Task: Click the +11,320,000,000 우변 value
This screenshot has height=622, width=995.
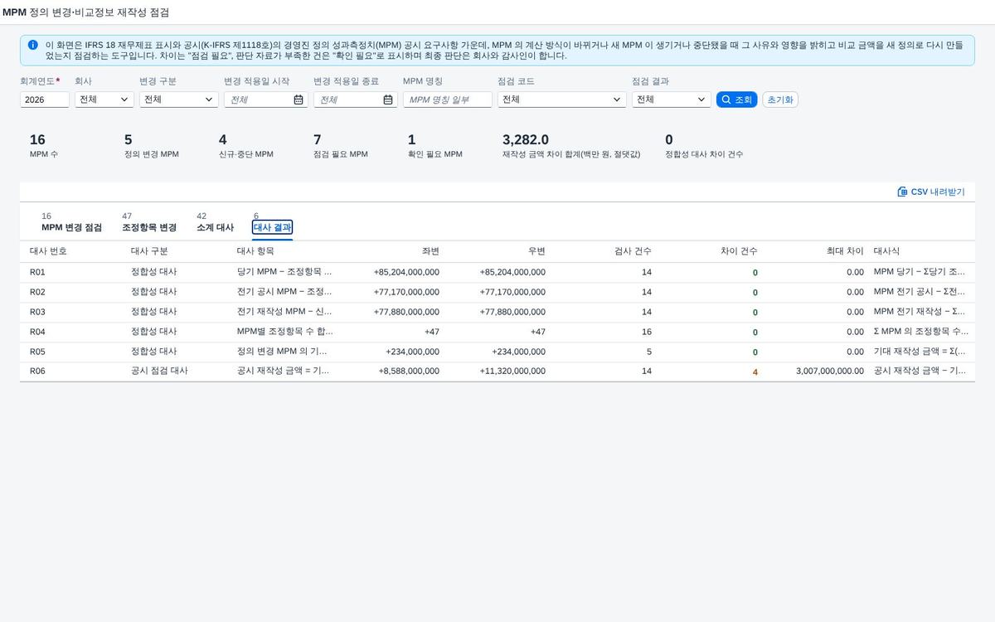Action: tap(512, 372)
